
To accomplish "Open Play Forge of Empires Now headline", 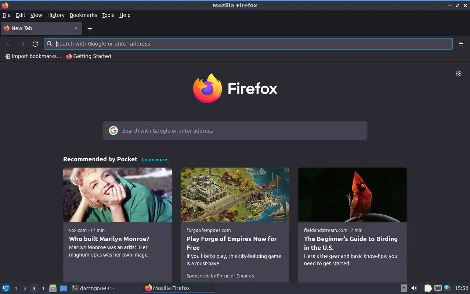I will (x=232, y=243).
